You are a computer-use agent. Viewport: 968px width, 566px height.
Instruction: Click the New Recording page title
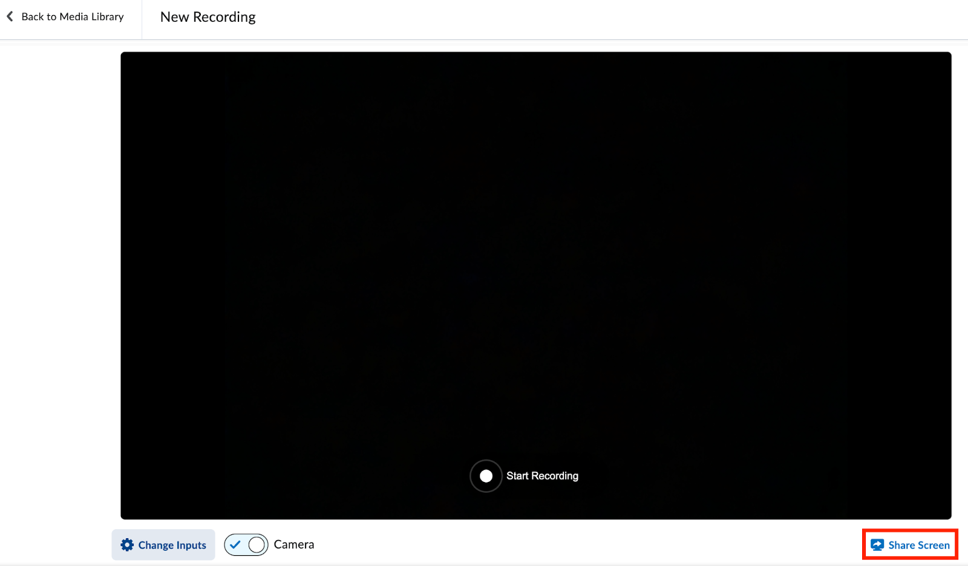(x=208, y=17)
